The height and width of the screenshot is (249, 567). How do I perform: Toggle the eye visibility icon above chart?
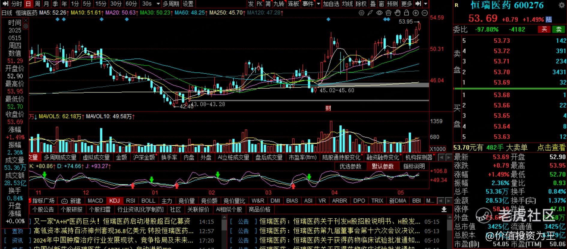(379, 13)
